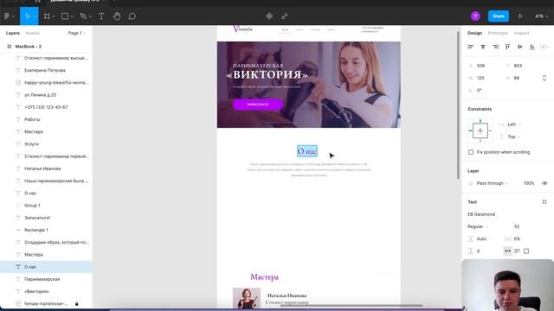This screenshot has height=311, width=554.
Task: Open the Page 1 dropdown
Action: pos(77,33)
